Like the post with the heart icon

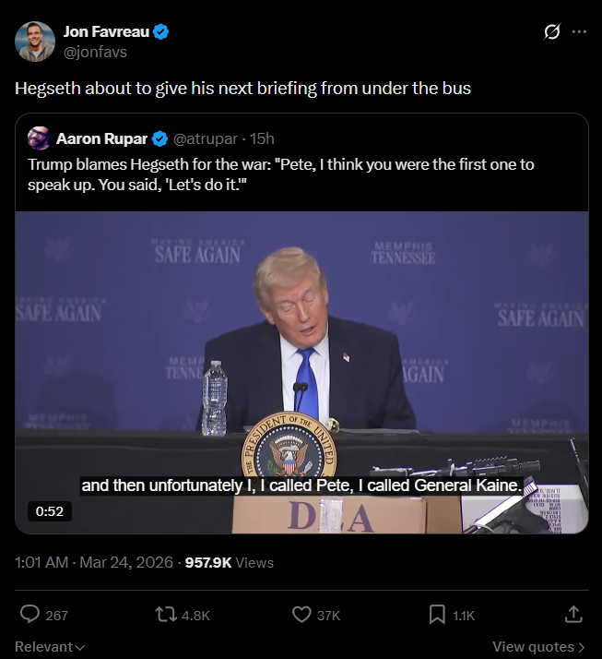[x=301, y=614]
